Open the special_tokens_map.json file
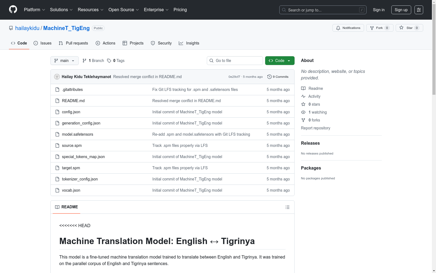The image size is (436, 273). 83,157
